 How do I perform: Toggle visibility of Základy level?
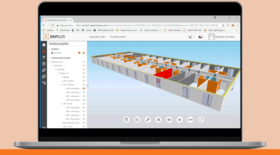click(84, 77)
